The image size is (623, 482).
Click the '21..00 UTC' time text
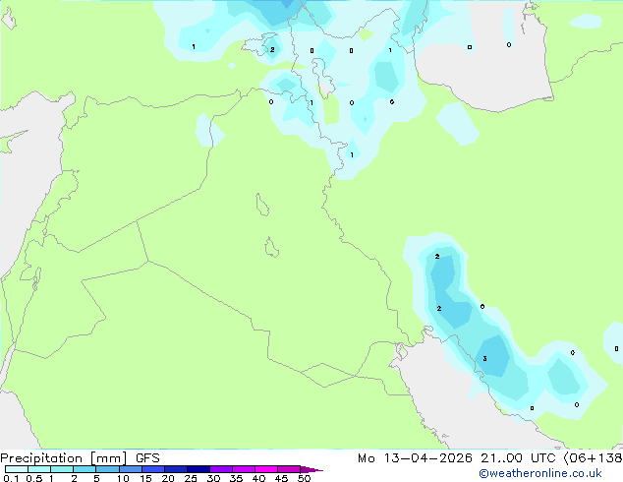(x=518, y=458)
